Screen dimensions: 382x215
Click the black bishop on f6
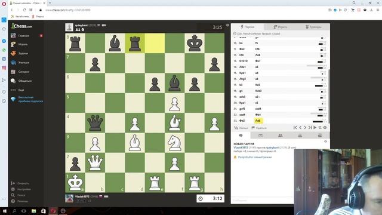[174, 83]
